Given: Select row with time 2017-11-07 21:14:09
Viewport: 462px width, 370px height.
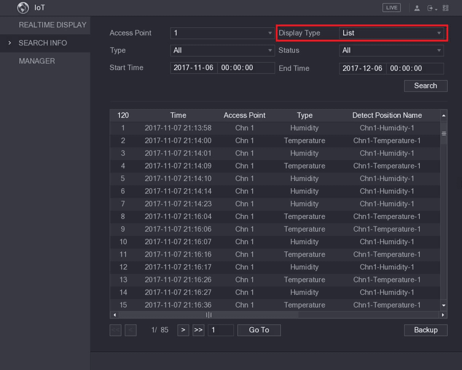Looking at the screenshot, I should coord(275,166).
